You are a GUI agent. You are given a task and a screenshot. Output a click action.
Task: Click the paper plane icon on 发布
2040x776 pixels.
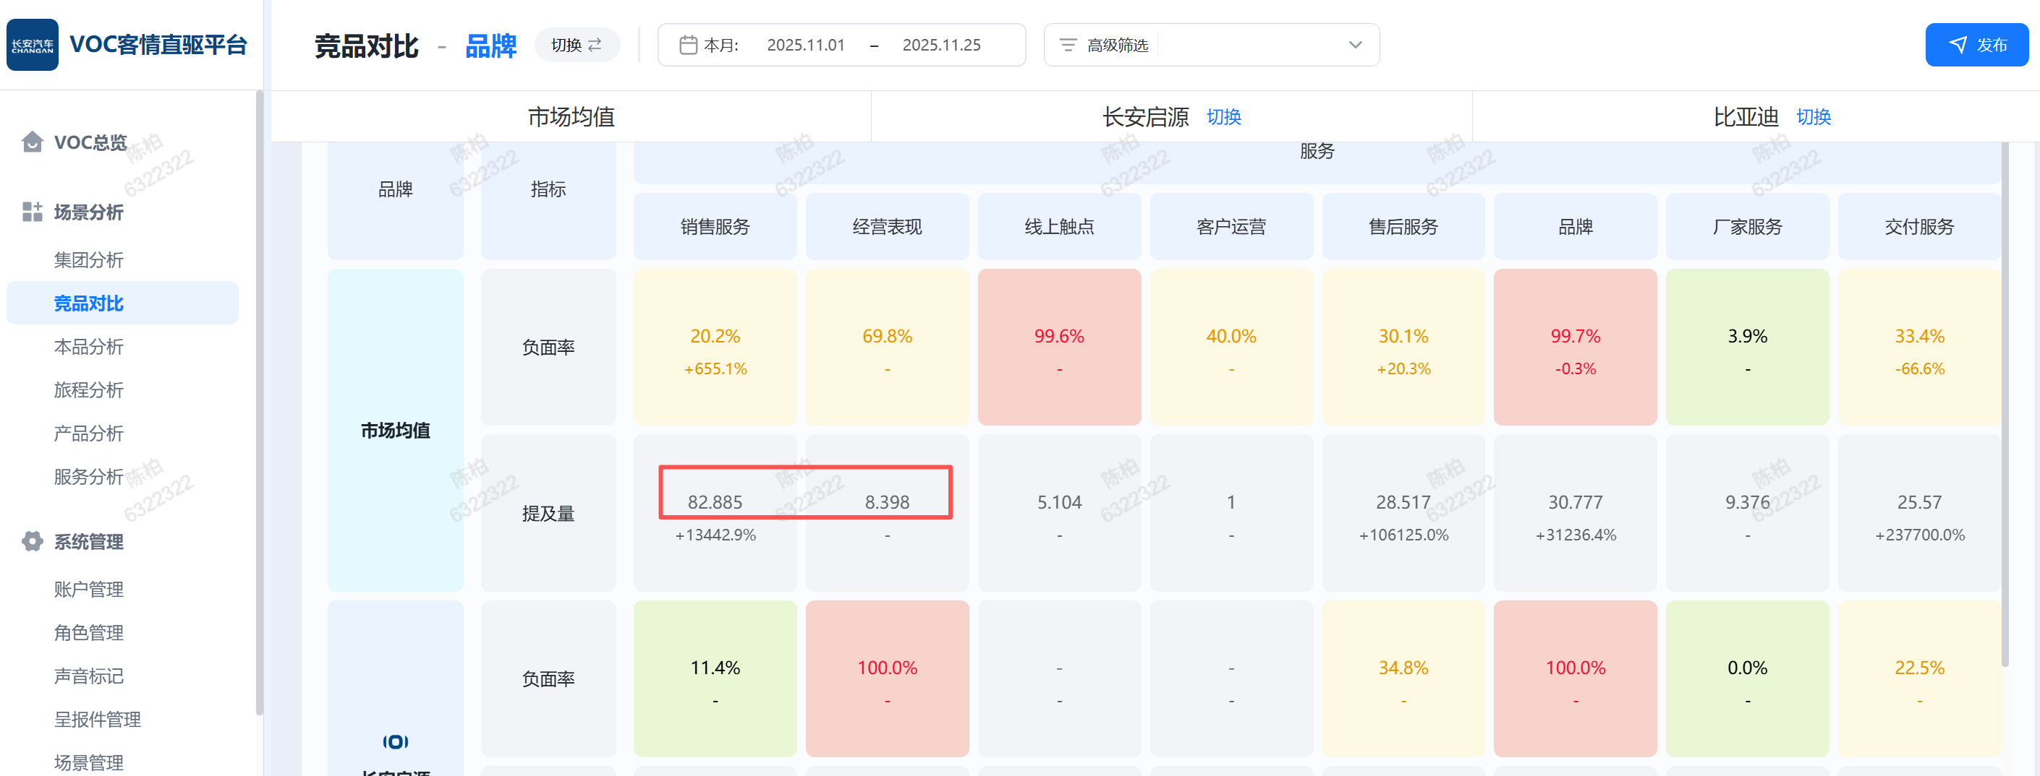1958,45
